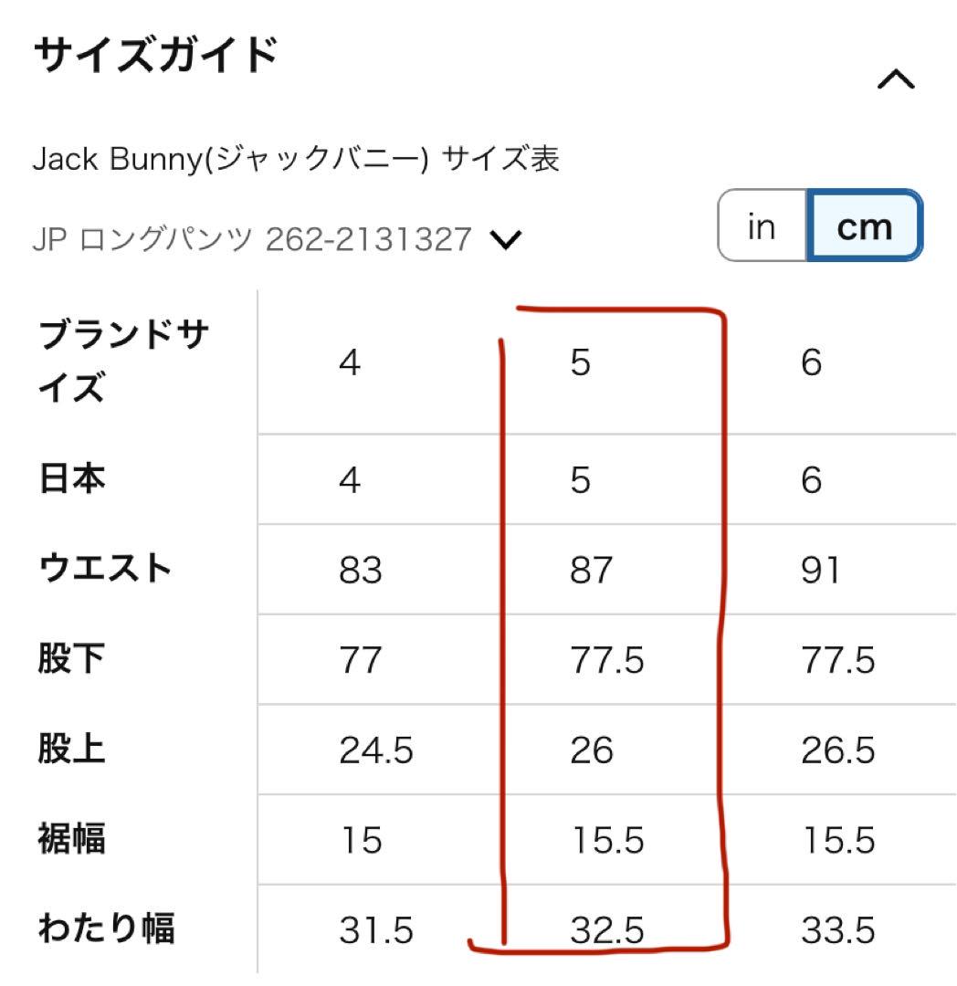Image resolution: width=957 pixels, height=986 pixels.
Task: Select the わたり幅 value 32.5 cell
Action: click(606, 930)
